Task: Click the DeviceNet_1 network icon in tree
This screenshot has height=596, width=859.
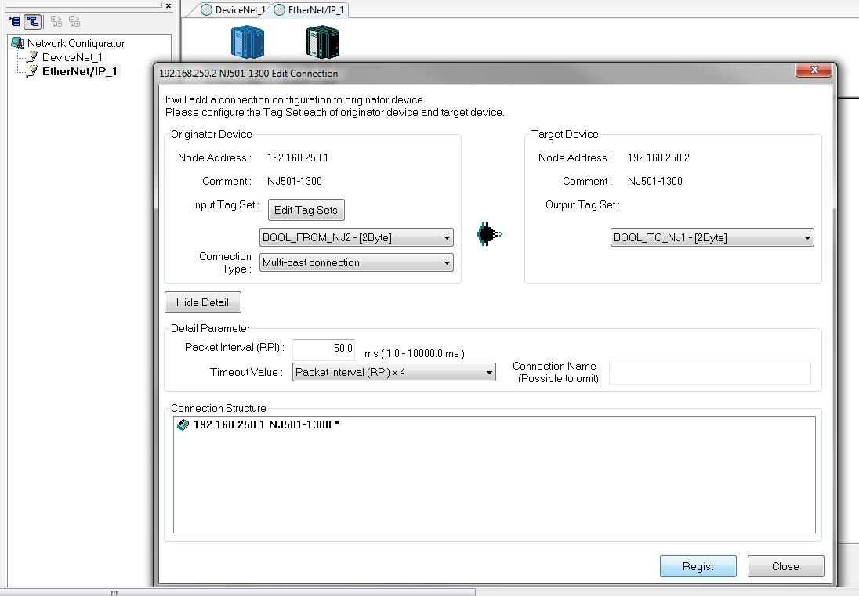Action: (x=32, y=57)
